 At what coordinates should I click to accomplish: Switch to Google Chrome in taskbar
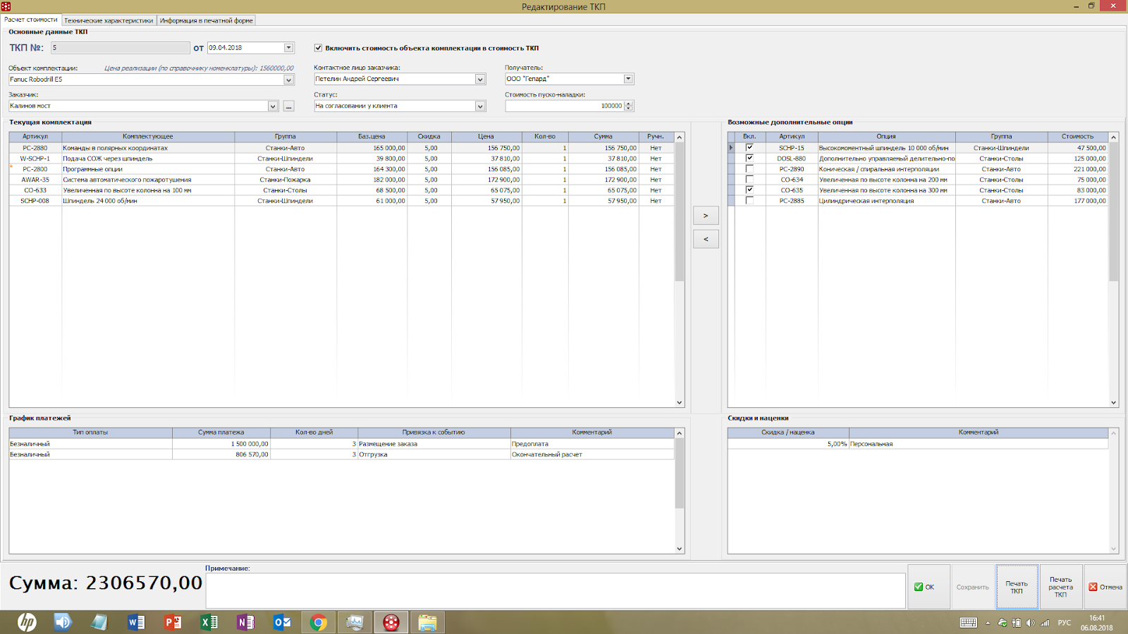click(319, 622)
